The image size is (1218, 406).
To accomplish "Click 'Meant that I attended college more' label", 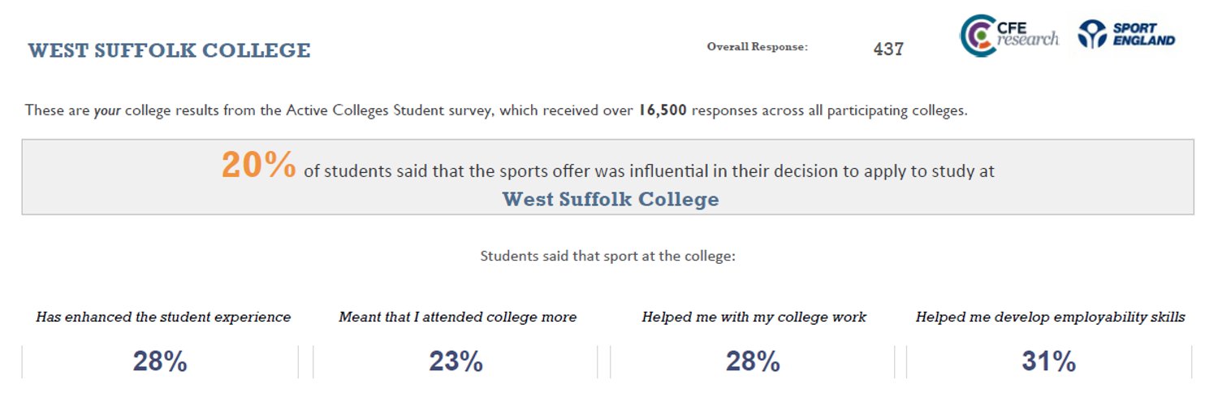I will click(458, 317).
